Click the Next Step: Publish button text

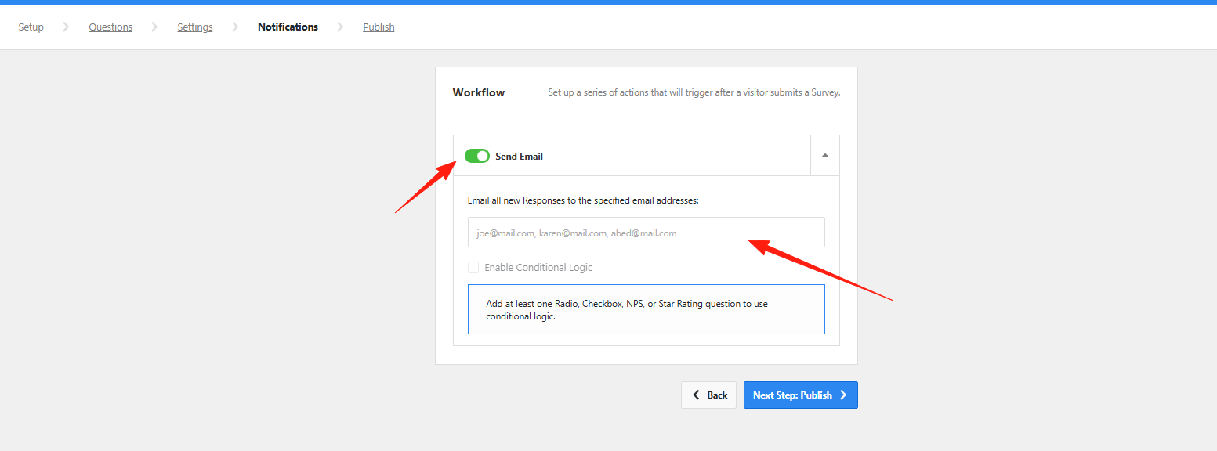(792, 395)
